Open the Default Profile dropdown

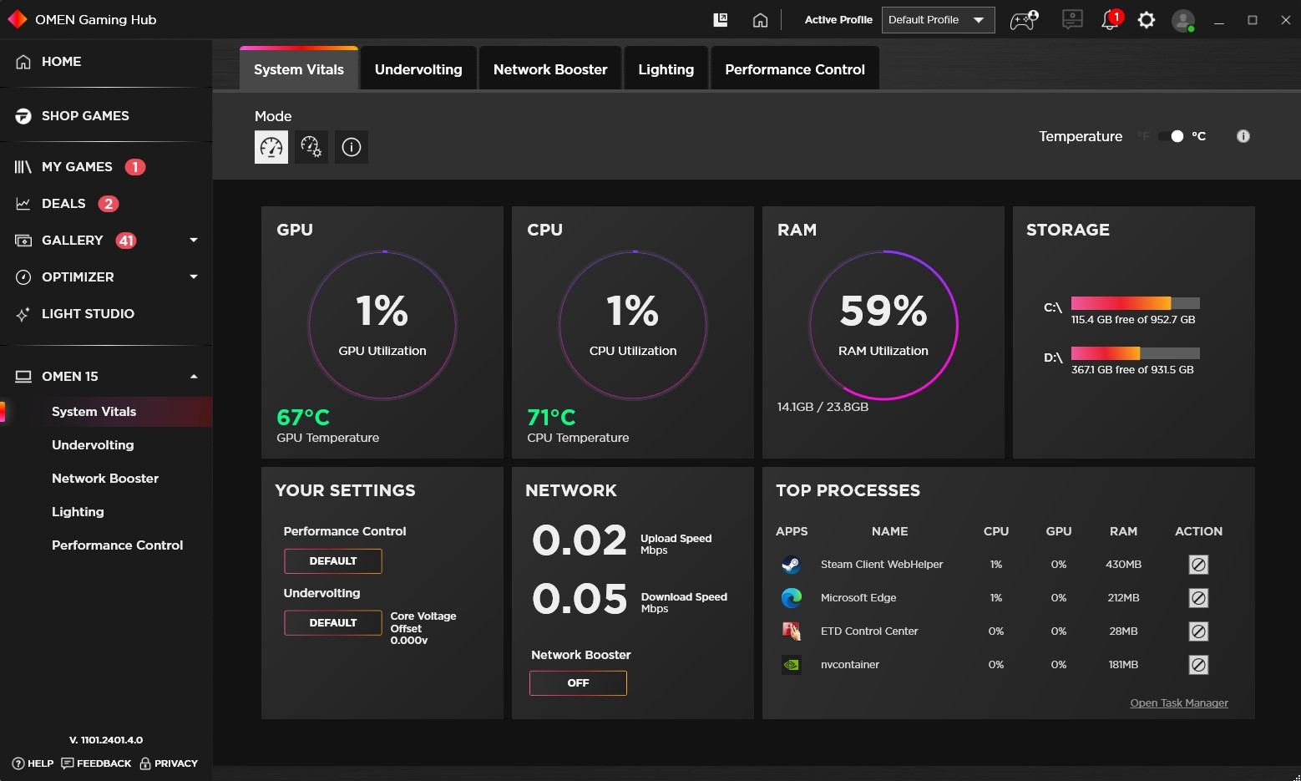coord(937,19)
